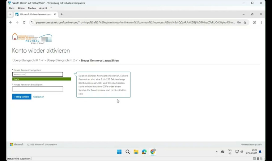Launch Microsoft Edge from the taskbar
The width and height of the screenshot is (272, 161).
coord(144,152)
